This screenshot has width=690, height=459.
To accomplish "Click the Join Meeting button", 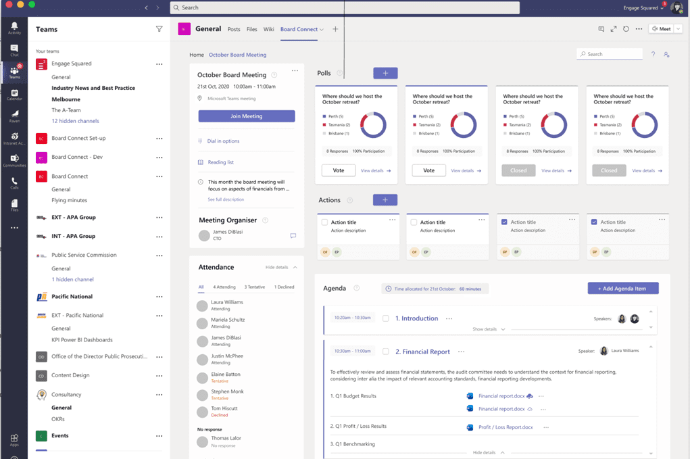I will pos(247,116).
